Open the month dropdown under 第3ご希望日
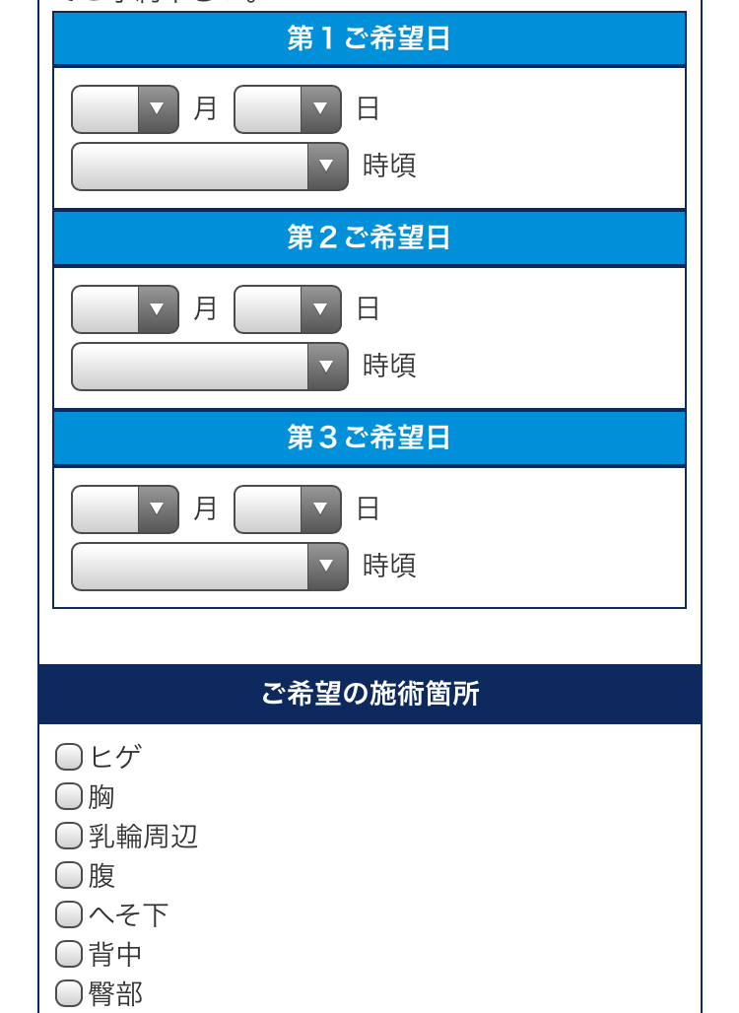The height and width of the screenshot is (1013, 739). [123, 508]
